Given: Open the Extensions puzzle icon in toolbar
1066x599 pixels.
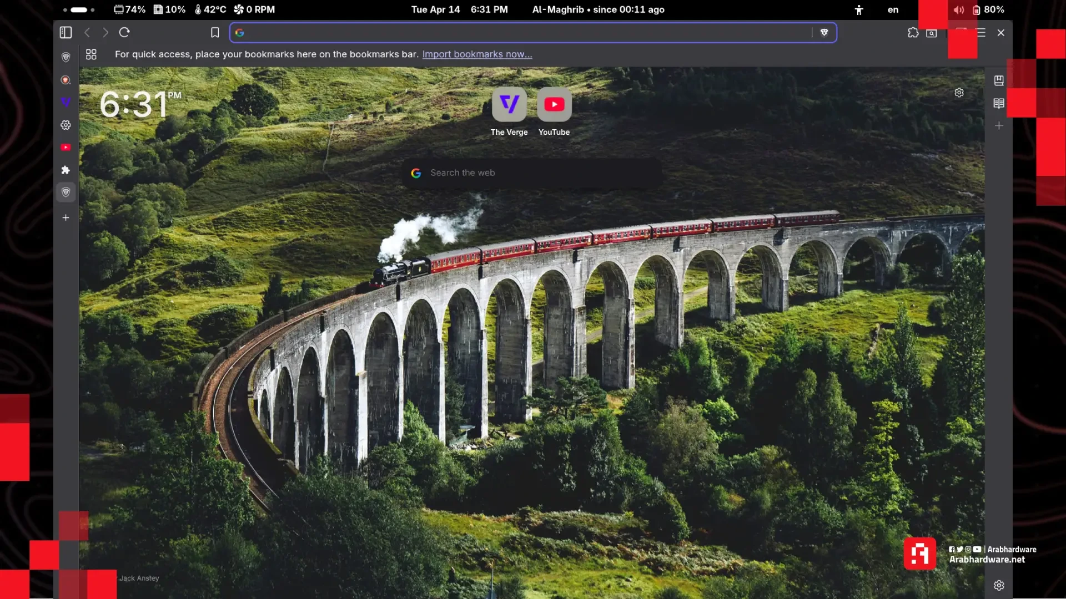Looking at the screenshot, I should point(913,33).
